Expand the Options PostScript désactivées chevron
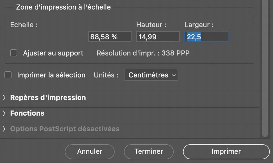Viewport: 273px width, 163px height. (4, 129)
